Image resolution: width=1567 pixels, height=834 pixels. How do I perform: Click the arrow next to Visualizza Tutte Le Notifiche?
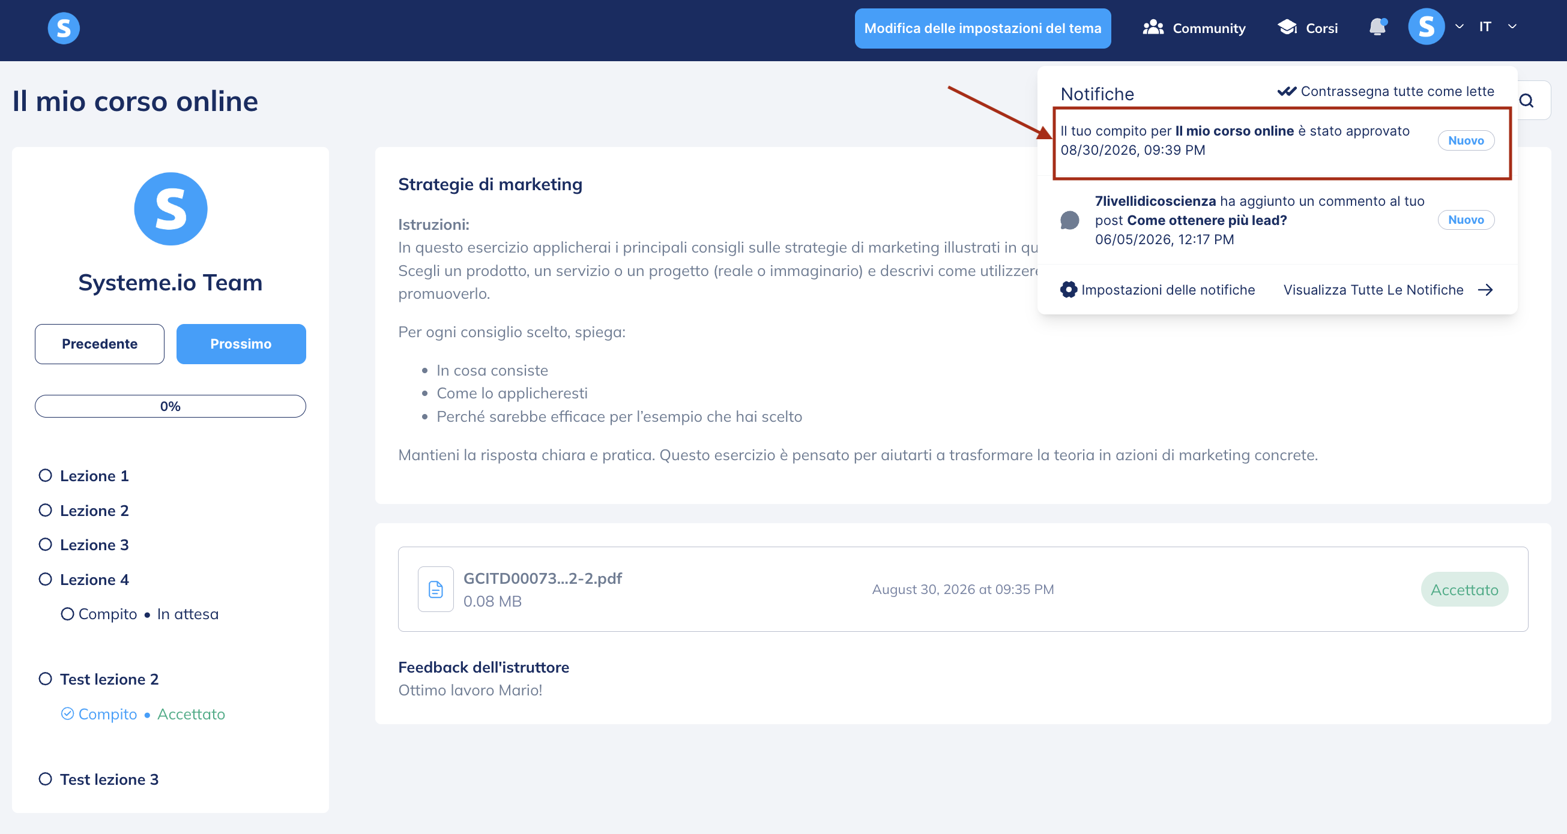[x=1485, y=290]
